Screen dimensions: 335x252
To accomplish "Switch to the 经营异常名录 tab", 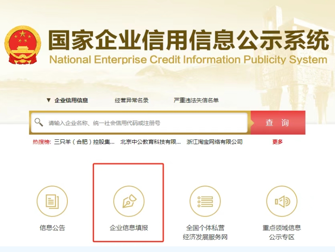I will coord(132,100).
